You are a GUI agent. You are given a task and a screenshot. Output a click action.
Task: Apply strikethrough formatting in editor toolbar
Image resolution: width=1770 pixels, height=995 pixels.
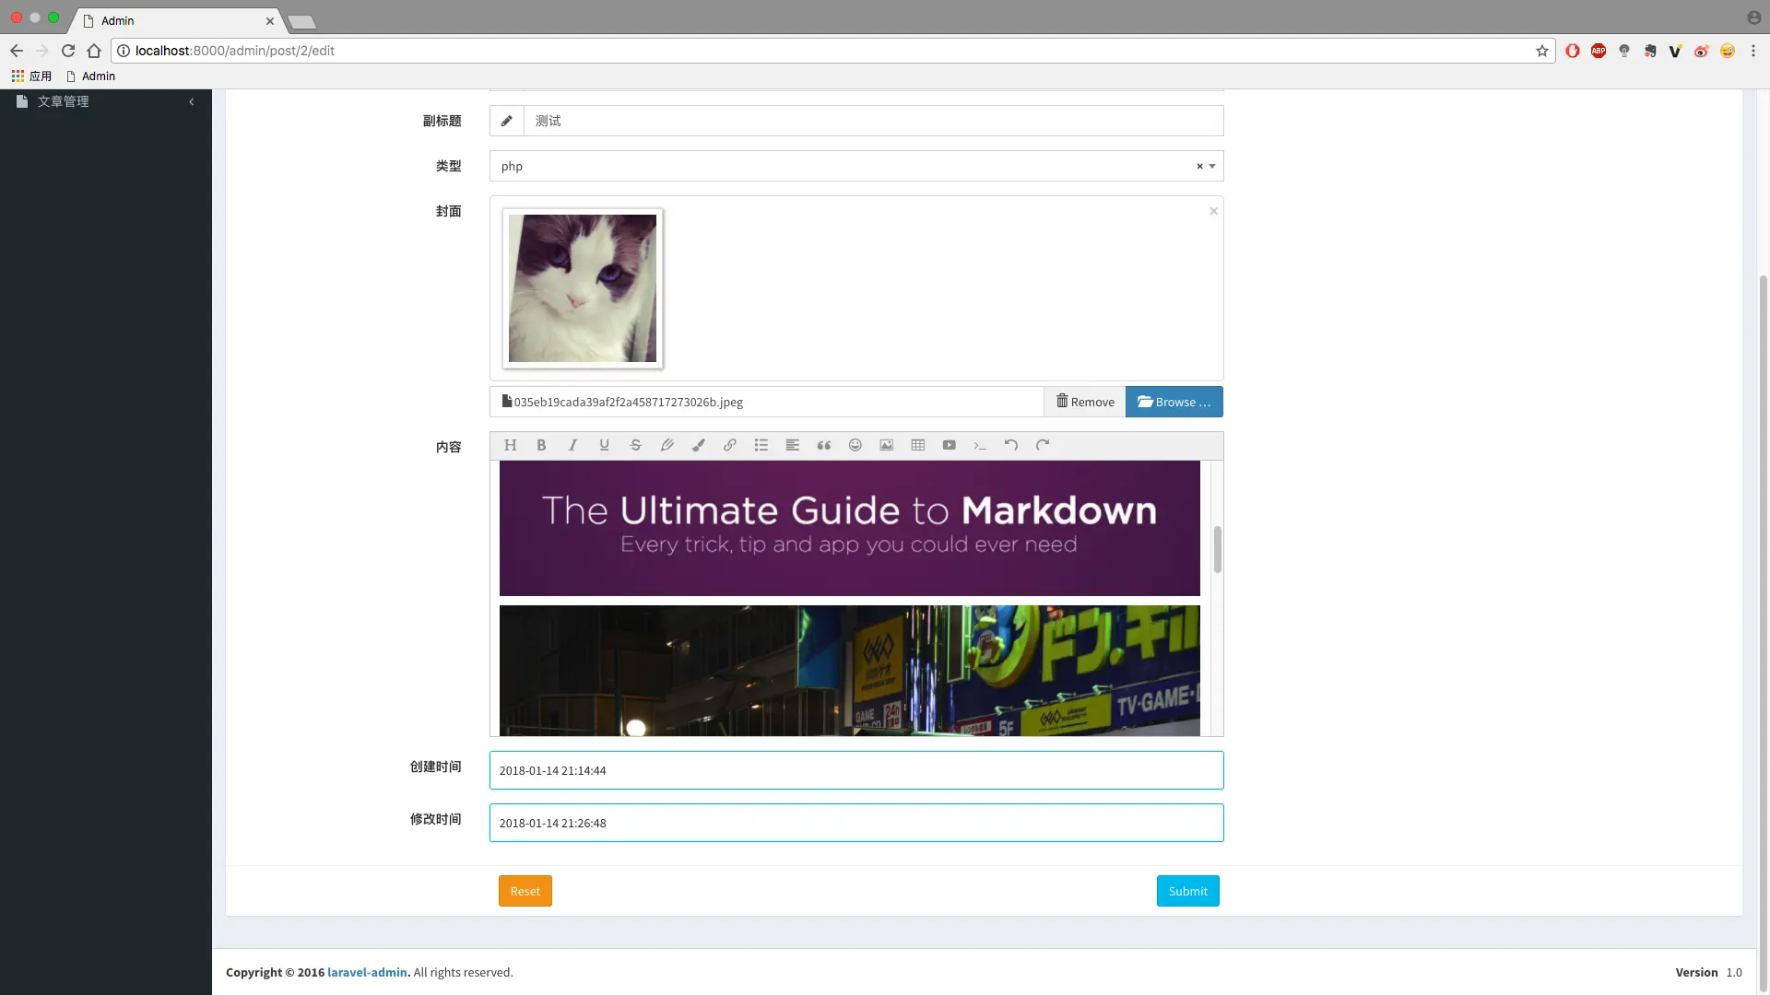click(x=635, y=445)
